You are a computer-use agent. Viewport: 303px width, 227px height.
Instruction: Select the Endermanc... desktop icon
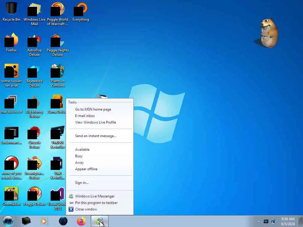[x=12, y=135]
